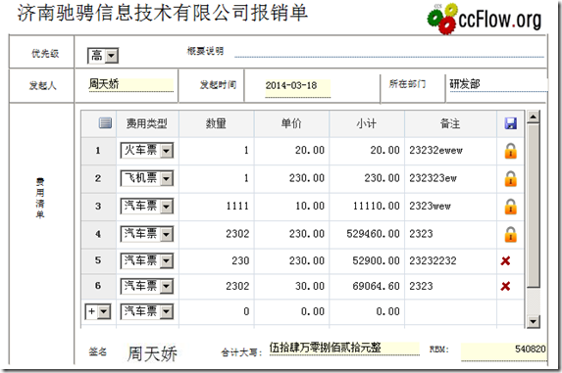Screen dimensions: 562x373
Task: Click the table grid icon in header corner
Action: coord(105,123)
